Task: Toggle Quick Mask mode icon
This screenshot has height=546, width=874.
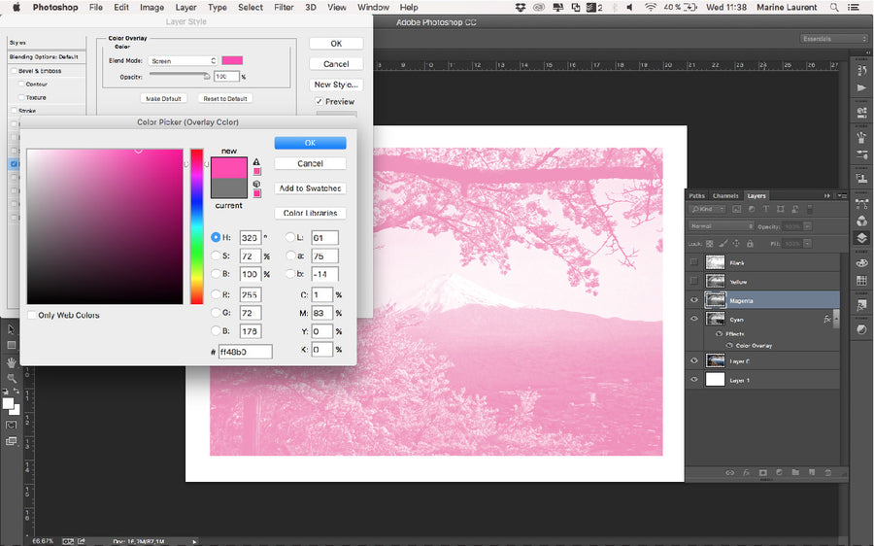Action: click(x=11, y=425)
